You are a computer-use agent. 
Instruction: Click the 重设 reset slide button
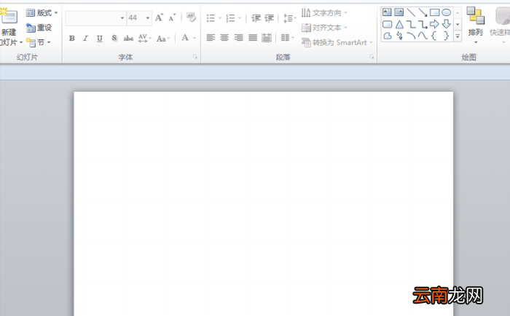tap(39, 28)
